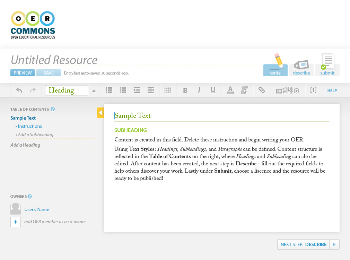
Task: Collapse the sidebar with the yellow arrow
Action: 100,113
